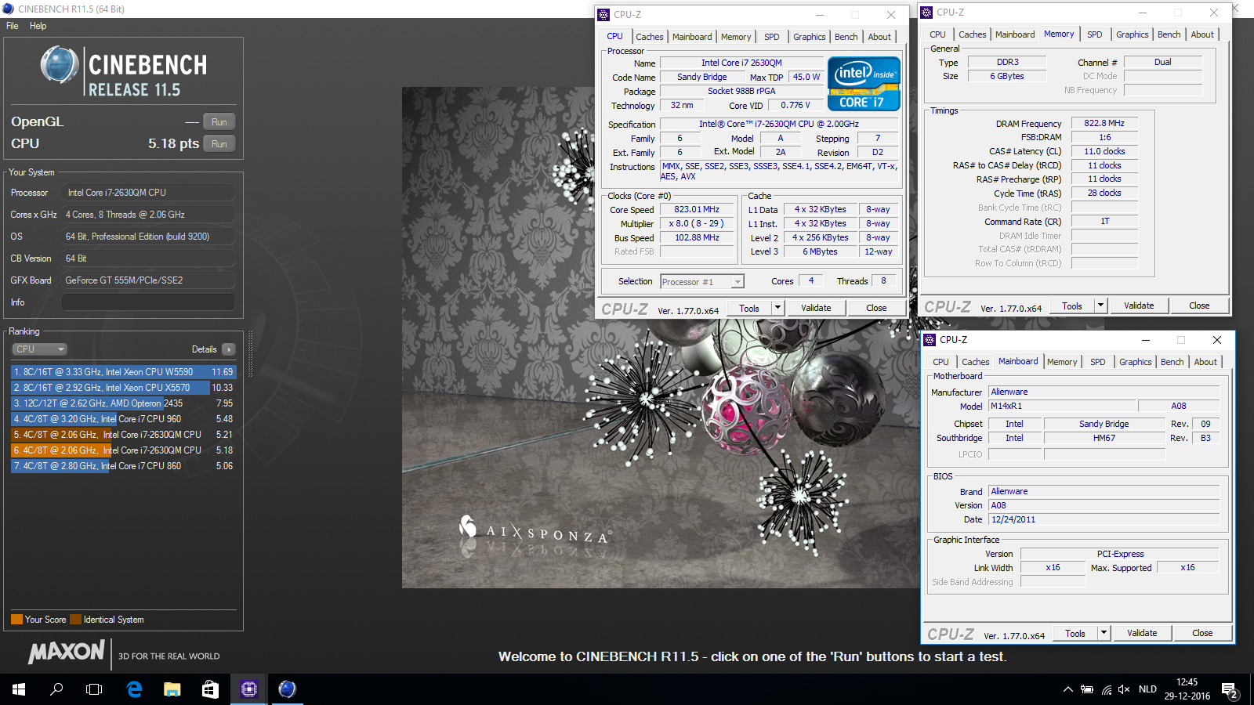Click the Core Speed 823.01 MHz value
This screenshot has height=705, width=1254.
pyautogui.click(x=697, y=210)
